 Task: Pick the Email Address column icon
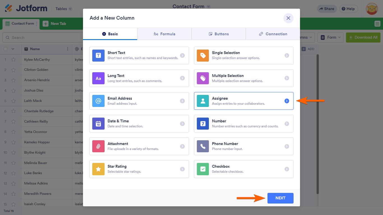point(98,101)
